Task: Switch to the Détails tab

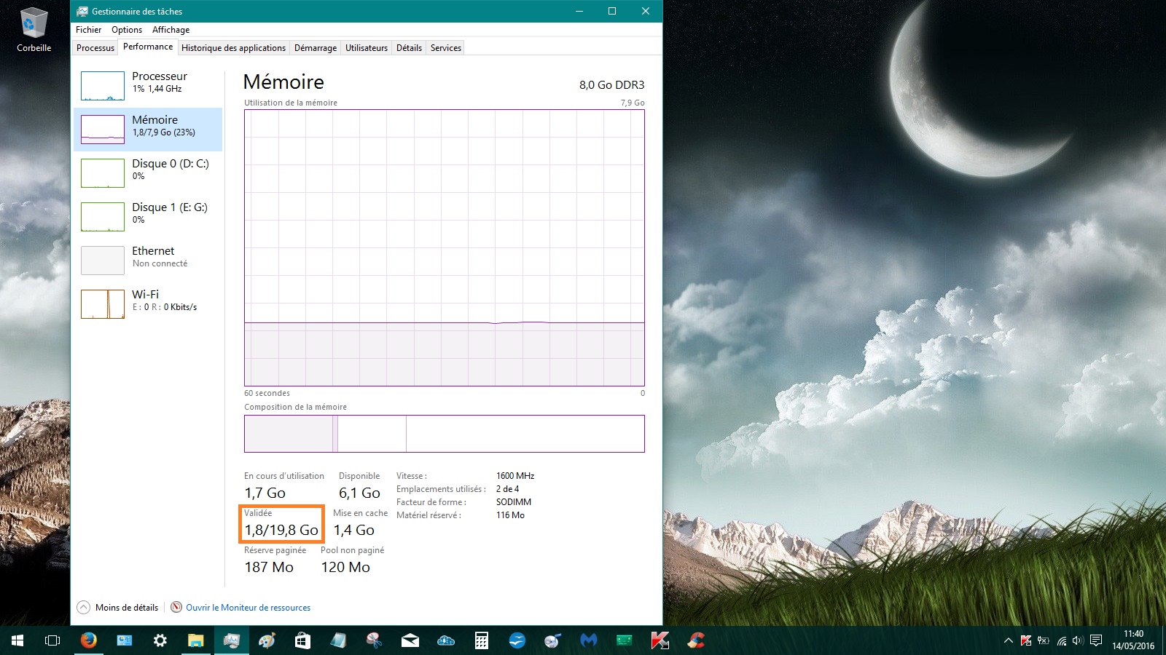Action: [409, 48]
